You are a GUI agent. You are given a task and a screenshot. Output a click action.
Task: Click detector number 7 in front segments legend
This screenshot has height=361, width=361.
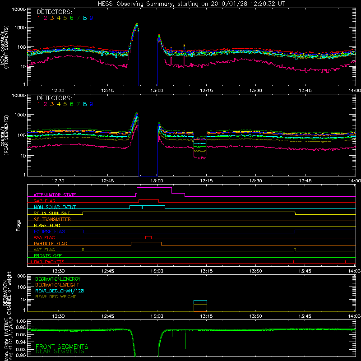pos(78,18)
